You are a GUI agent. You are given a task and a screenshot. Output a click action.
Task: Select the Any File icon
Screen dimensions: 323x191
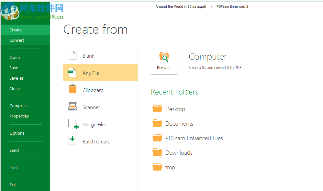coord(72,73)
